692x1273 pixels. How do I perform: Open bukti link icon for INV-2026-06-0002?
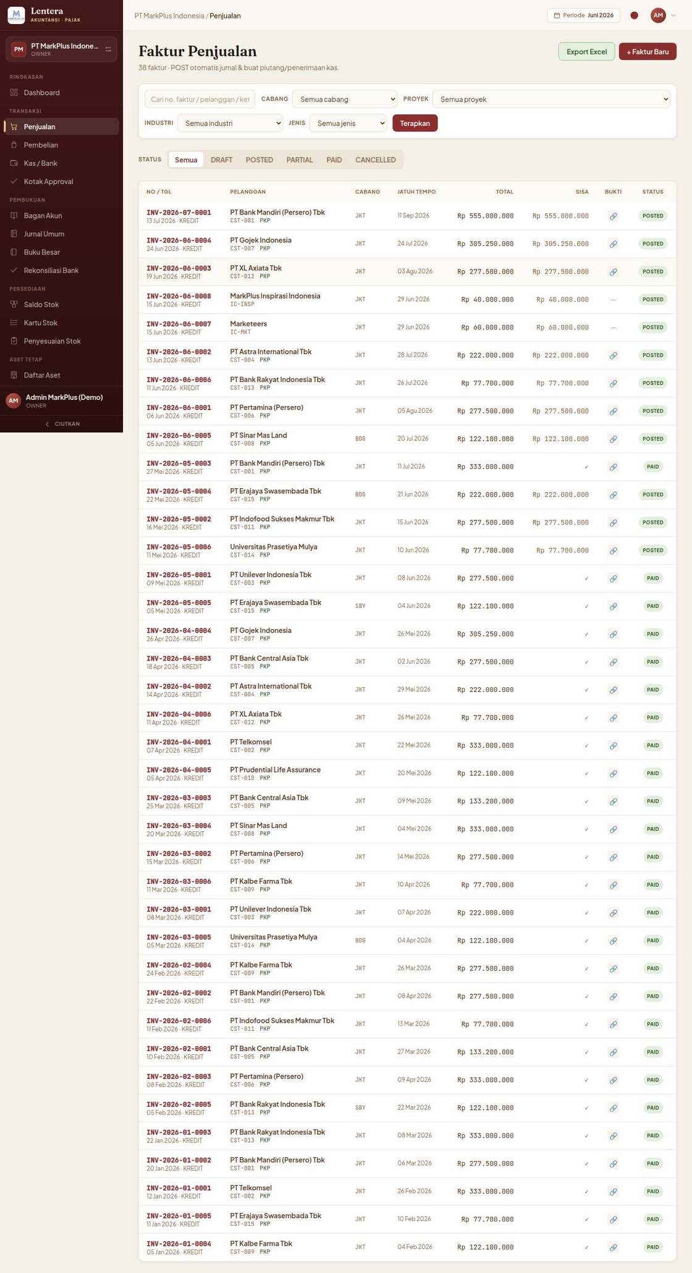pyautogui.click(x=613, y=355)
